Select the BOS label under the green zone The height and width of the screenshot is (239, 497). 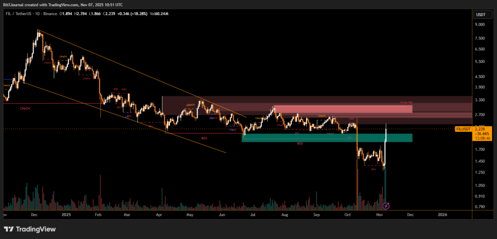pos(300,144)
